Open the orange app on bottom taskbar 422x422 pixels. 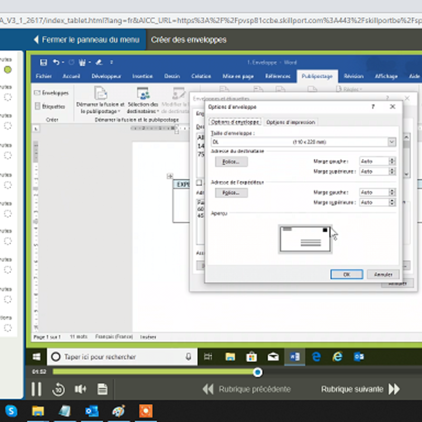click(146, 411)
